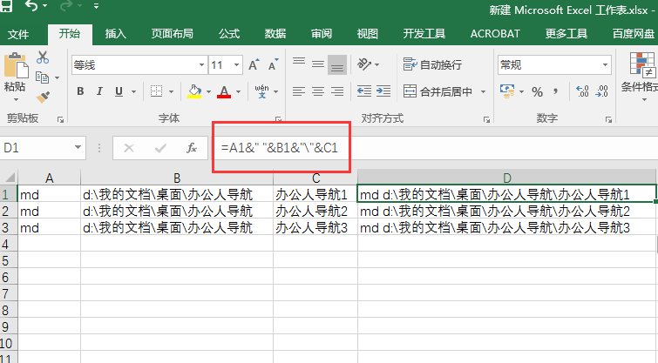The width and height of the screenshot is (658, 363).
Task: Toggle bold formatting
Action: pyautogui.click(x=80, y=91)
